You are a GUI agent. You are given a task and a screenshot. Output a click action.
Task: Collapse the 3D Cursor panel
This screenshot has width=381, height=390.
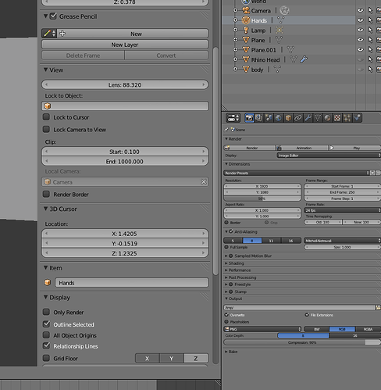coord(45,209)
